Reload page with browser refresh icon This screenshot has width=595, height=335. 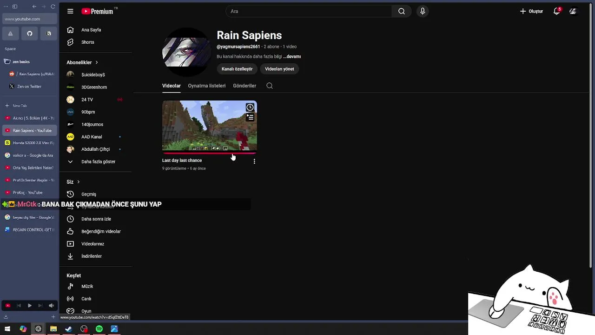(53, 7)
